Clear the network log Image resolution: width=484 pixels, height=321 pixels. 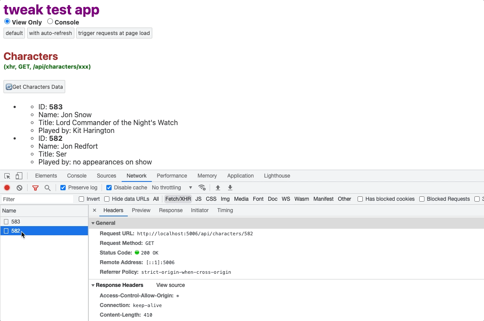pyautogui.click(x=19, y=188)
